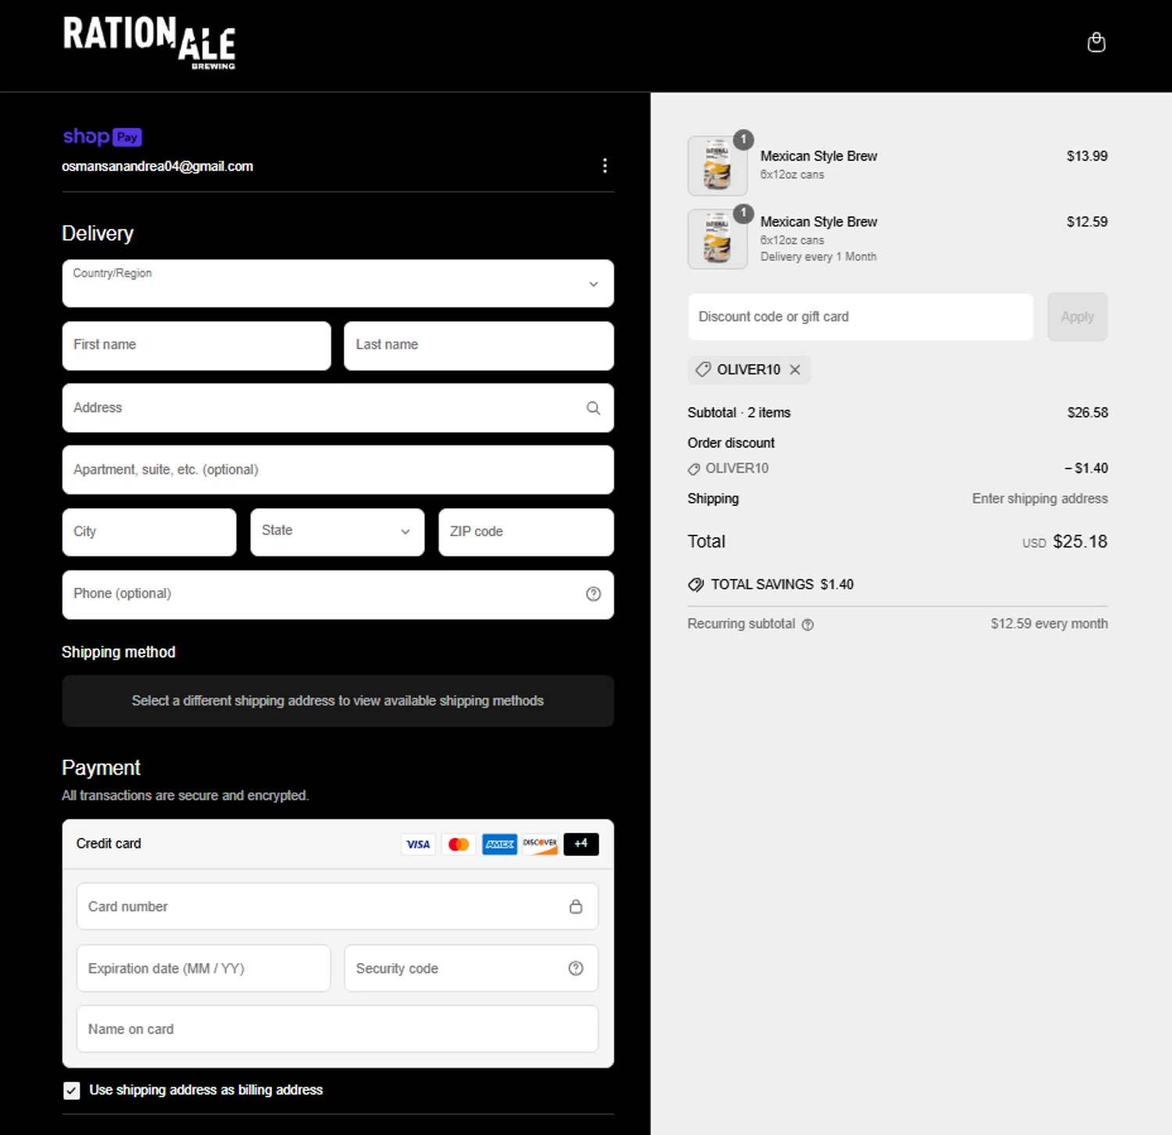Screen dimensions: 1172x1135
Task: Toggle Use shipping address as billing address
Action: pyautogui.click(x=72, y=1090)
